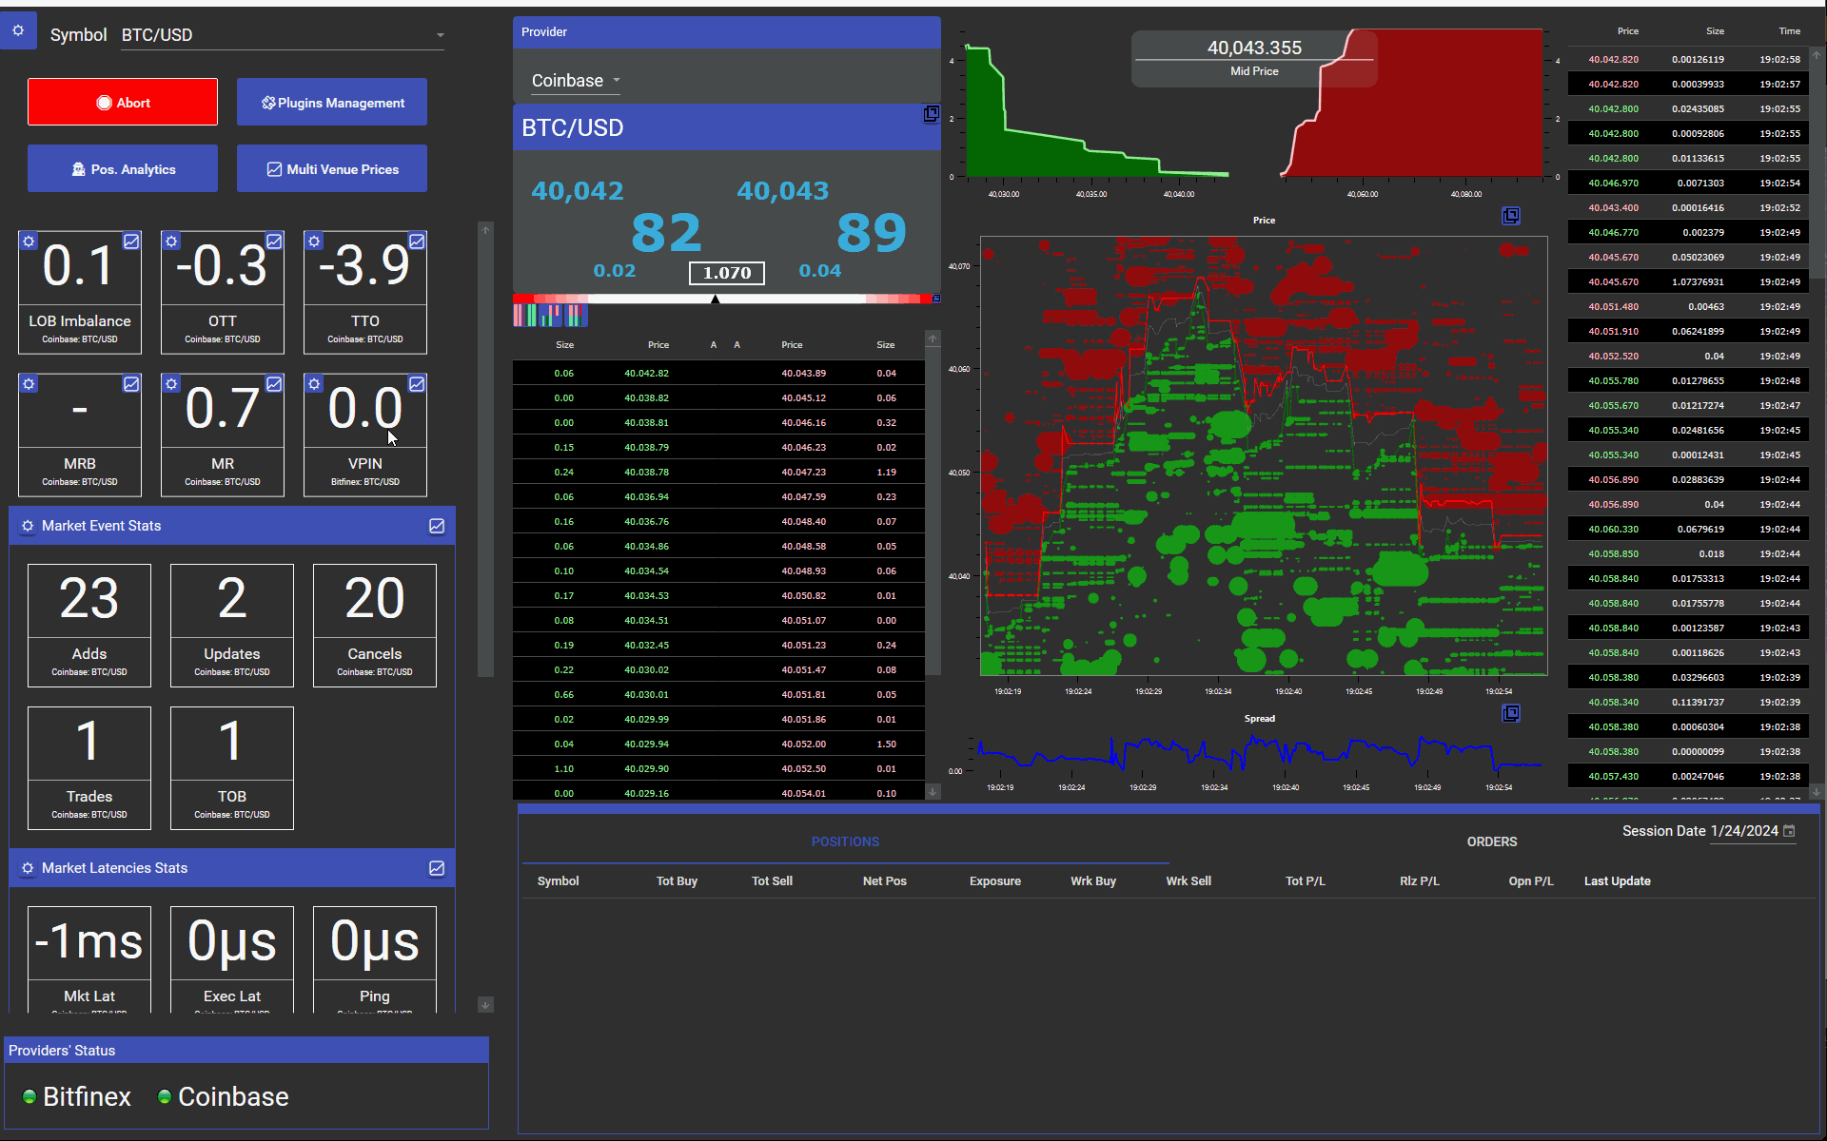Pop out the Price depth chart
1827x1141 pixels.
click(x=1510, y=216)
